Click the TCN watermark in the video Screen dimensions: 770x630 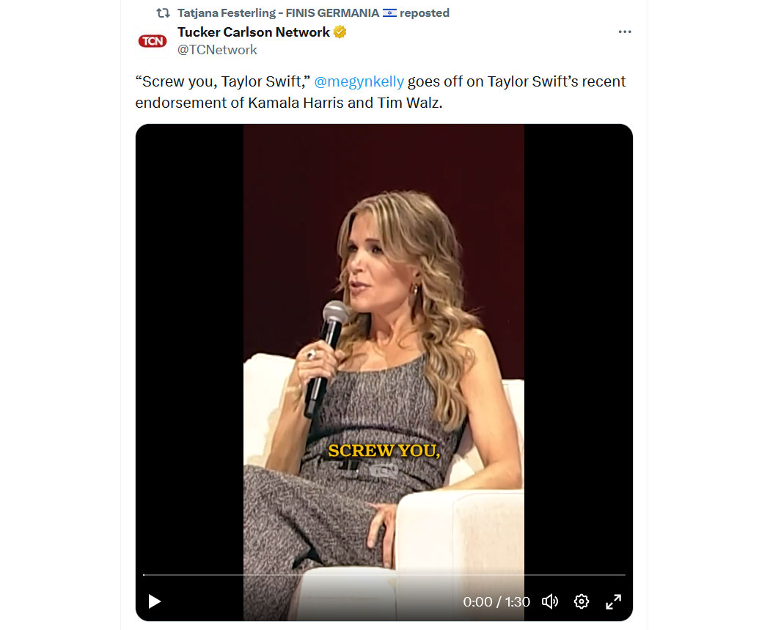point(384,470)
